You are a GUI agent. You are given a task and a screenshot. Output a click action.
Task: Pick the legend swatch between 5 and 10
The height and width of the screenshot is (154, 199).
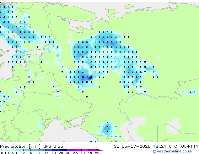[x=35, y=150]
